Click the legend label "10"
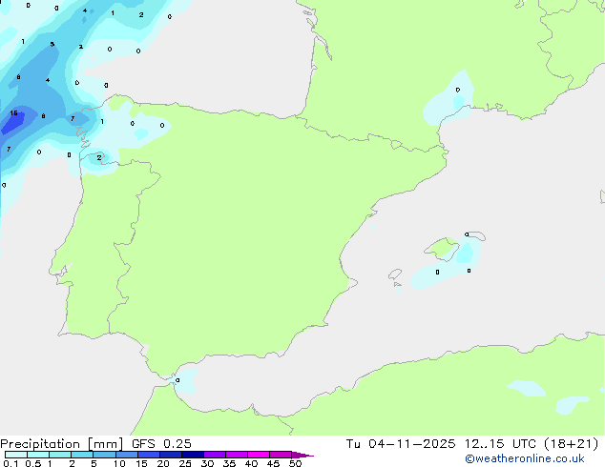 (x=119, y=463)
